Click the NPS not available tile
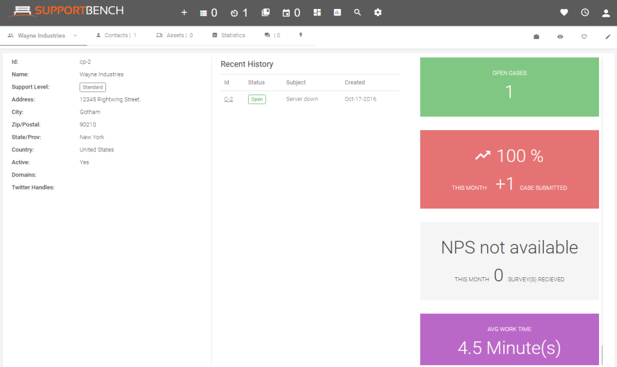 509,261
